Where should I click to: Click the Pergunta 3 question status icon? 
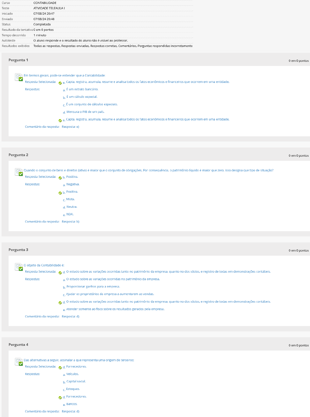pyautogui.click(x=19, y=267)
